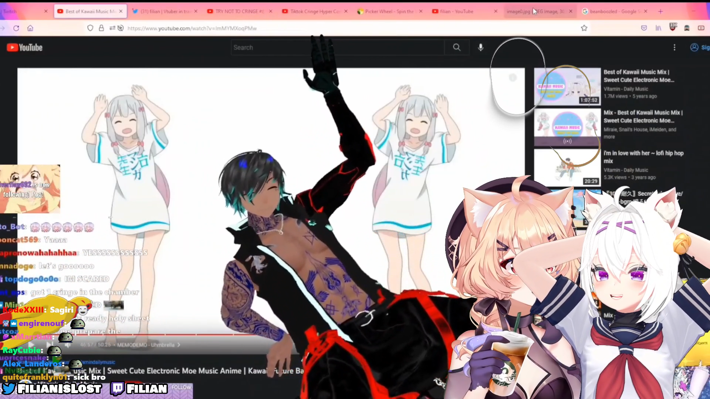Viewport: 710px width, 399px height.
Task: Open 'Best of Kawaii Music Mix' suggested title
Action: pyautogui.click(x=639, y=76)
